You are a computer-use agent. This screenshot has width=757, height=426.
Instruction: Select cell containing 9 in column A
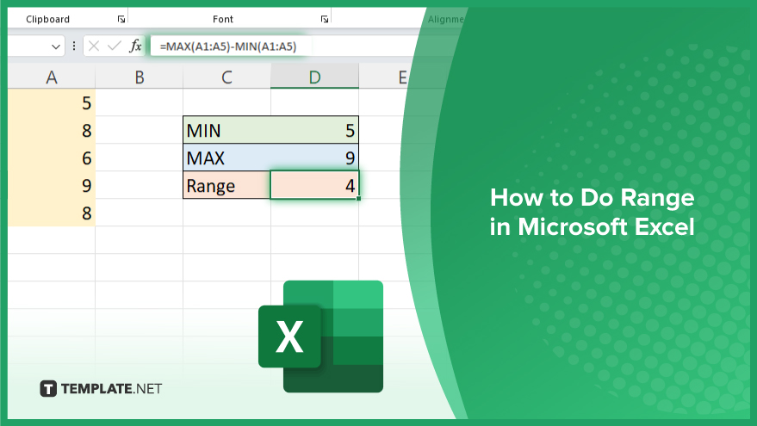(x=51, y=185)
